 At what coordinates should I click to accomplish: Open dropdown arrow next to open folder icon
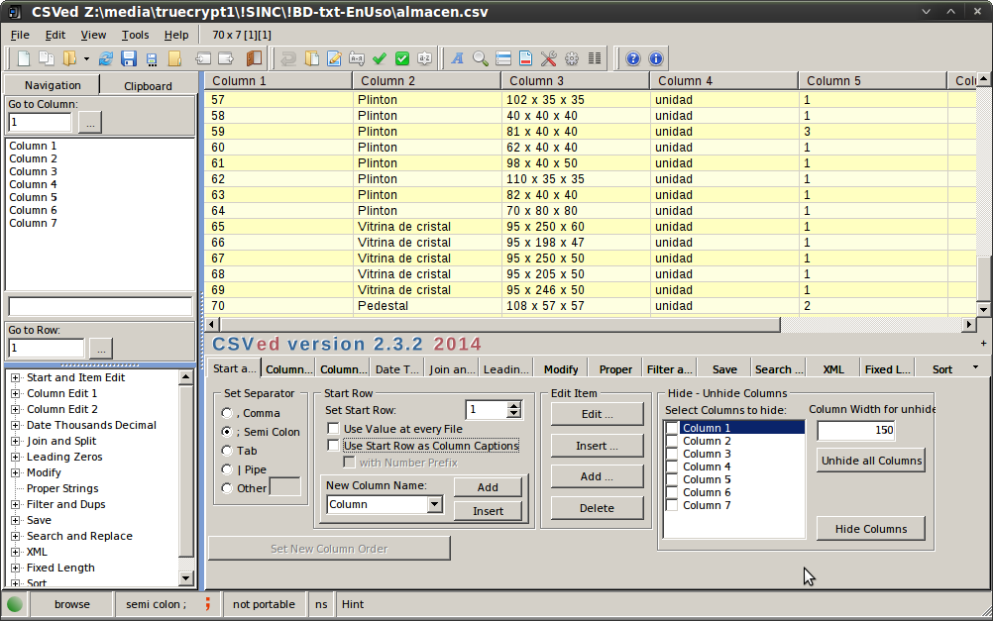(x=86, y=58)
